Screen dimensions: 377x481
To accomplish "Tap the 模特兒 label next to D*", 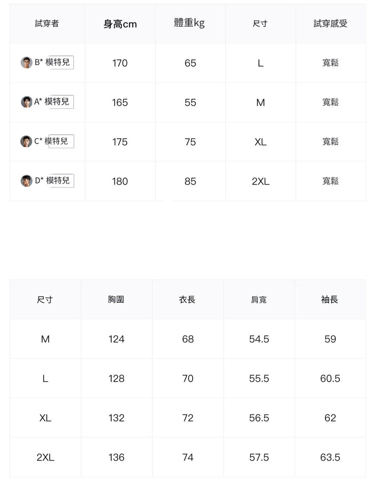I will coord(58,180).
